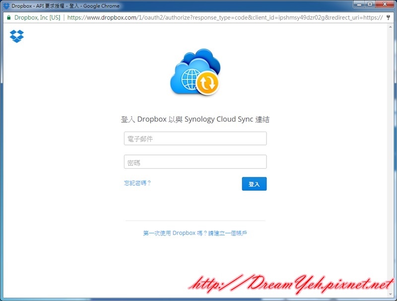Click the key icon in address bar

click(x=388, y=17)
